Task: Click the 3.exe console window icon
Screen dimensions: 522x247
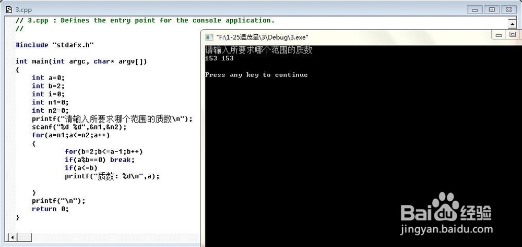Action: click(209, 37)
